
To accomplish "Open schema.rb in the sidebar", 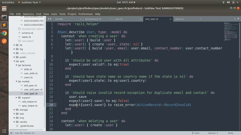I will (27, 33).
